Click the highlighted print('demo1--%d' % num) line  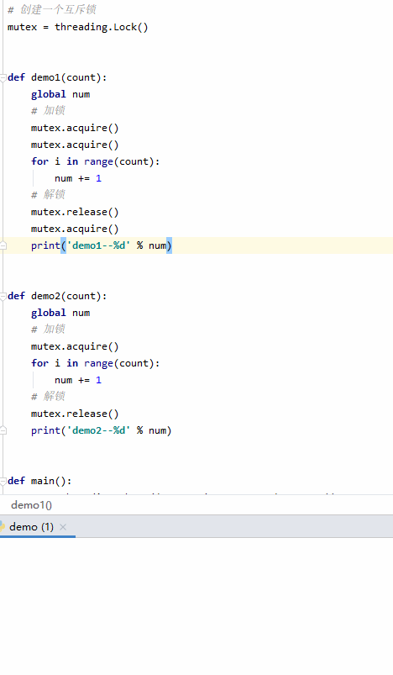tap(102, 245)
